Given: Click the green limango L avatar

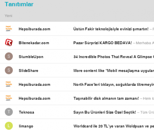Looking at the screenshot, I should pos(9,126).
